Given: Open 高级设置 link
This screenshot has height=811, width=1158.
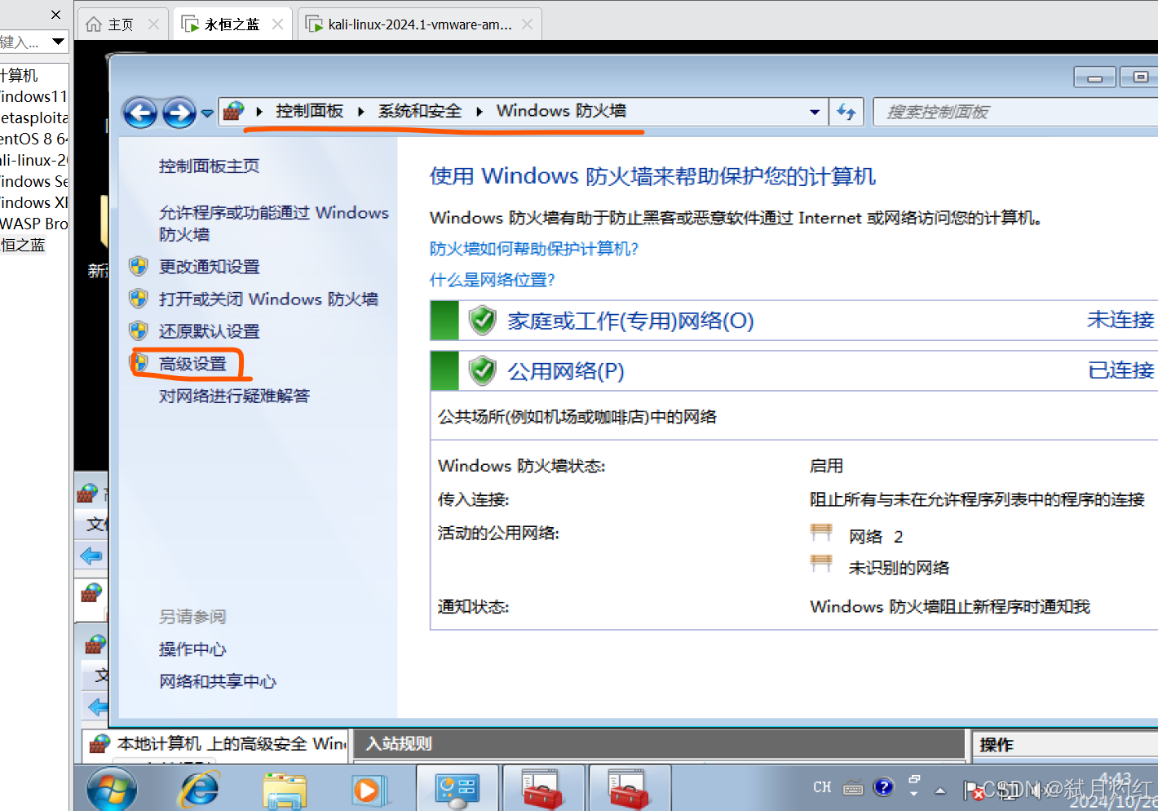Looking at the screenshot, I should coord(192,364).
